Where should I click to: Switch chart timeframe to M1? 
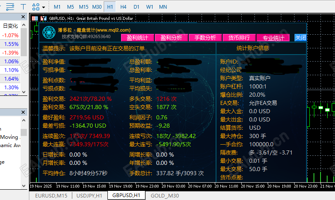click(57, 7)
